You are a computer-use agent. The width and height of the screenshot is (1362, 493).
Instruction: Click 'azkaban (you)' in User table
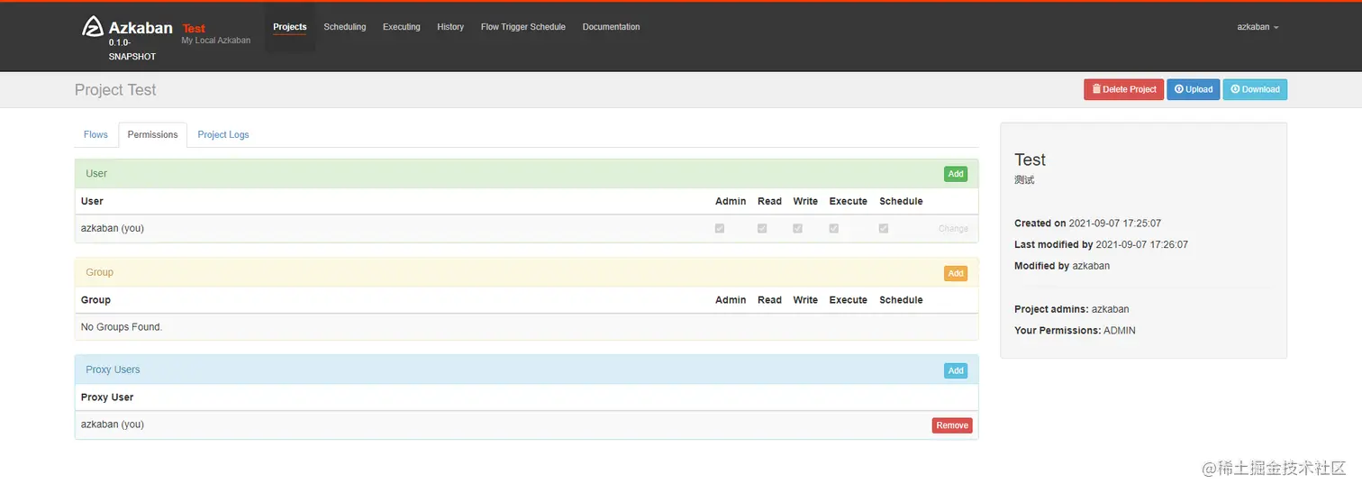tap(113, 228)
